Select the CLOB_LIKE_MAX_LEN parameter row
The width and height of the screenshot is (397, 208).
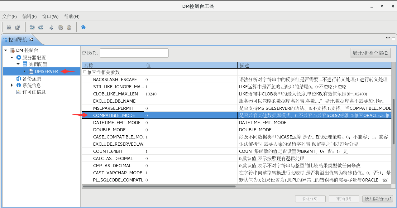point(237,94)
